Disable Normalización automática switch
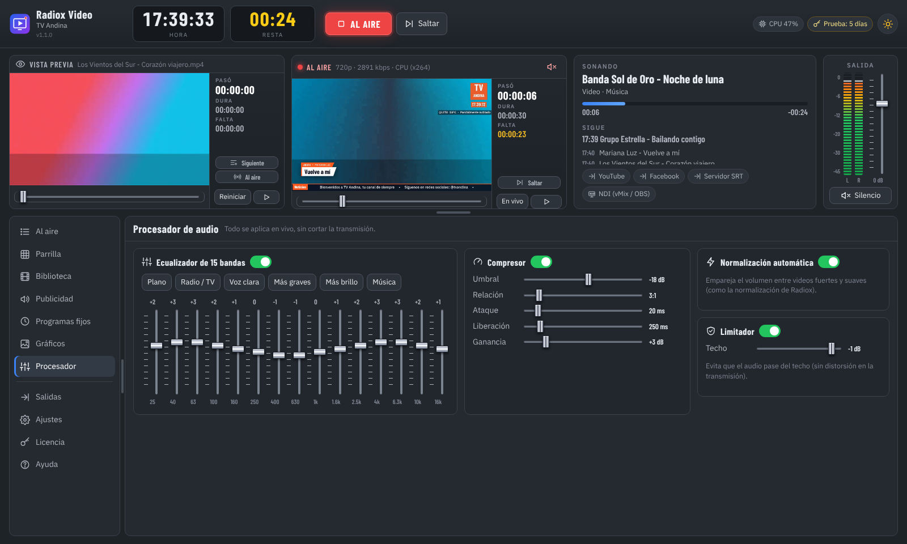The height and width of the screenshot is (544, 907). tap(829, 262)
